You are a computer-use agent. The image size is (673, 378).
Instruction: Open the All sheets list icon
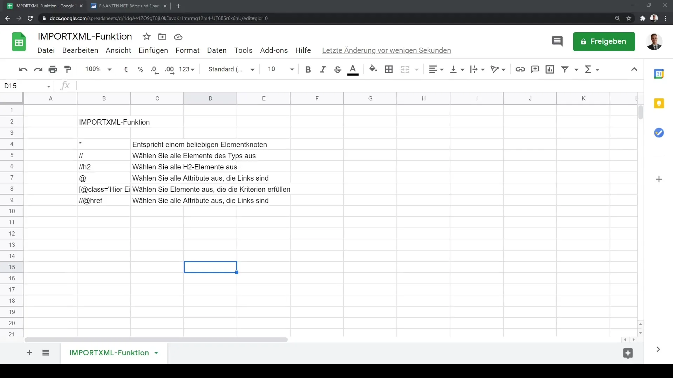[x=46, y=352]
